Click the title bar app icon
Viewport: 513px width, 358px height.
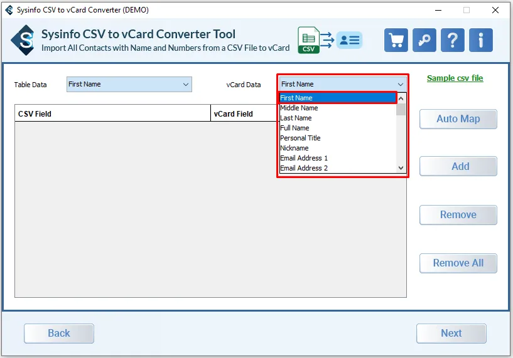(9, 10)
